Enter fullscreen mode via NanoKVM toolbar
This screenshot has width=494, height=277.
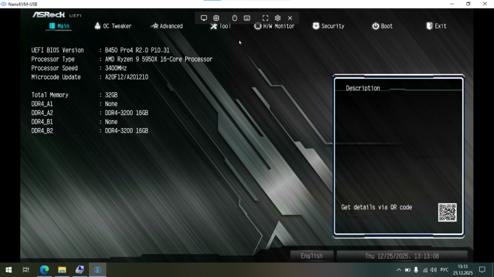coord(266,18)
